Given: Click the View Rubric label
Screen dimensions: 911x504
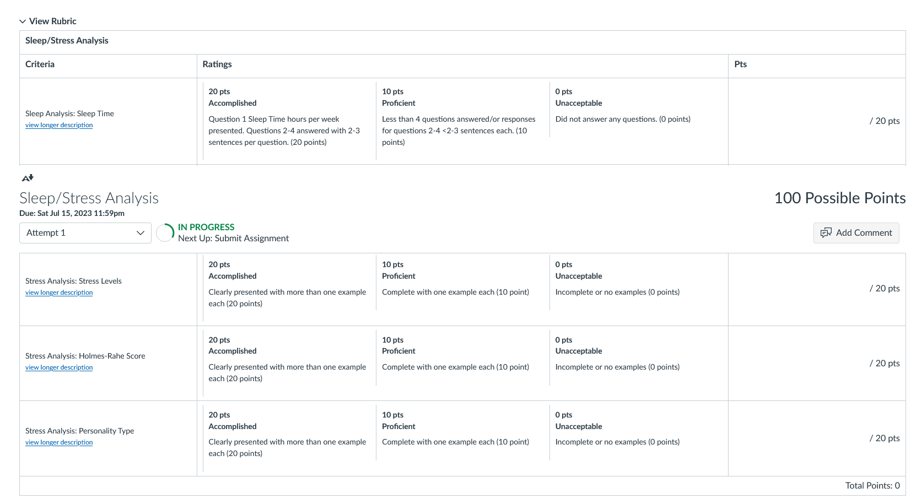Looking at the screenshot, I should (x=53, y=21).
